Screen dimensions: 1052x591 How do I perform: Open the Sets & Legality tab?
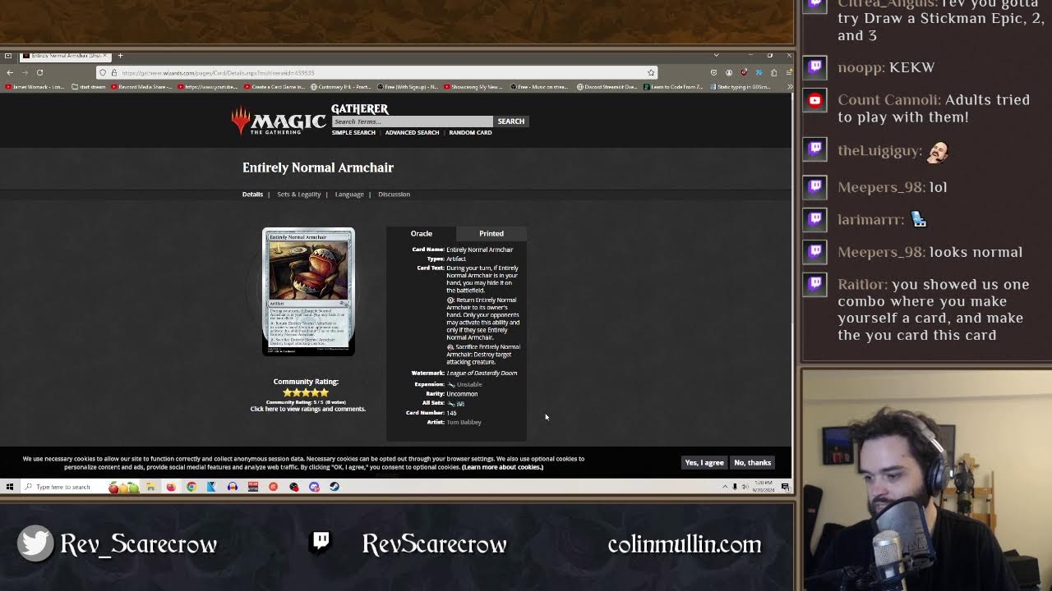tap(298, 195)
